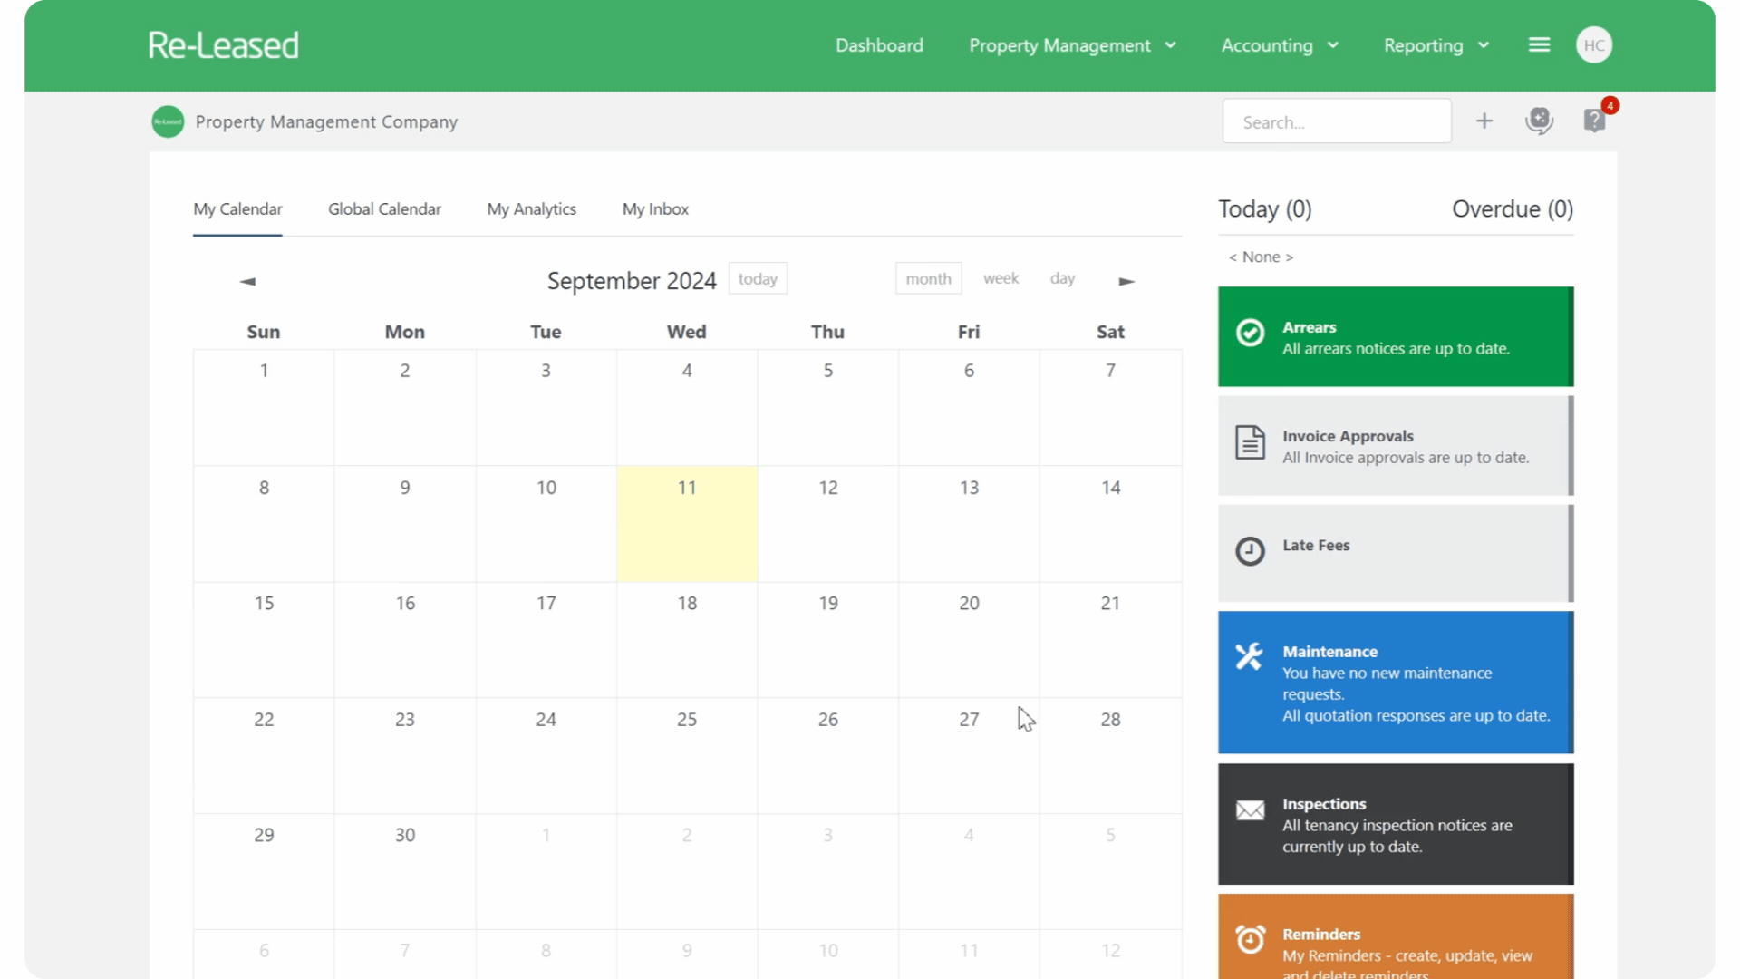The width and height of the screenshot is (1740, 979).
Task: Click the Maintenance tools icon
Action: (x=1250, y=655)
